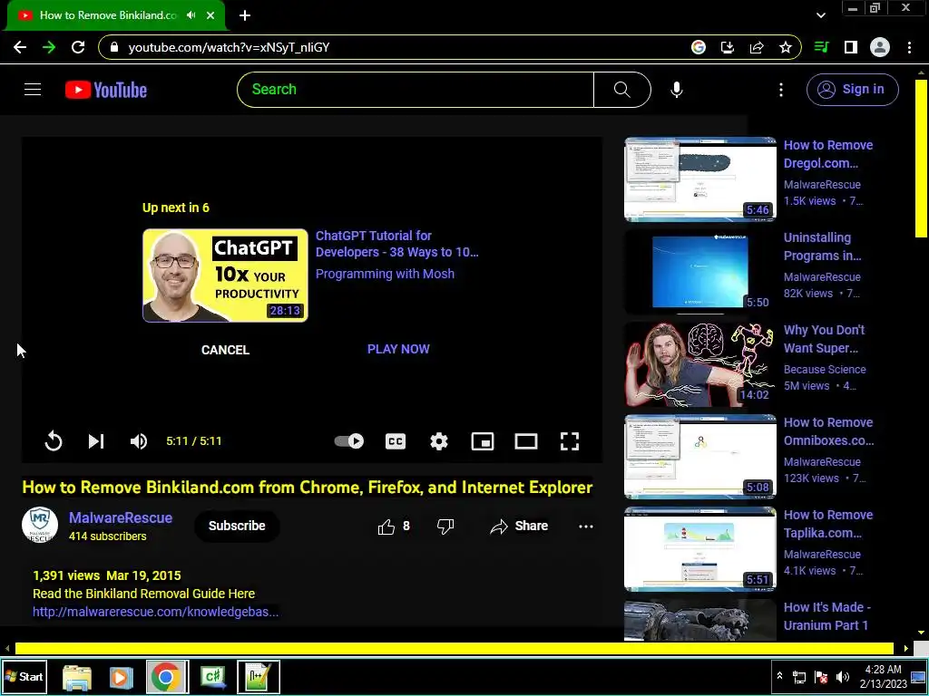Open the Notepad++ taskbar icon

pyautogui.click(x=259, y=676)
